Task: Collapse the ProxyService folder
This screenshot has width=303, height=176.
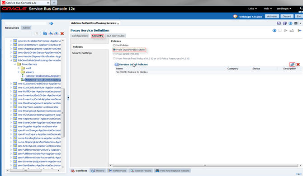Action: coord(15,64)
